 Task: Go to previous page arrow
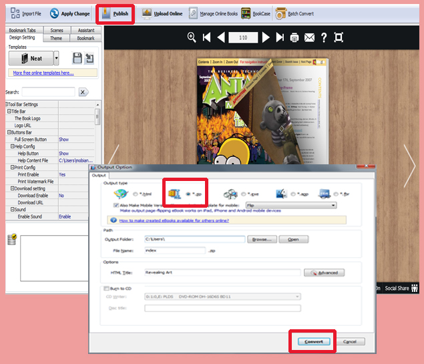tap(221, 37)
